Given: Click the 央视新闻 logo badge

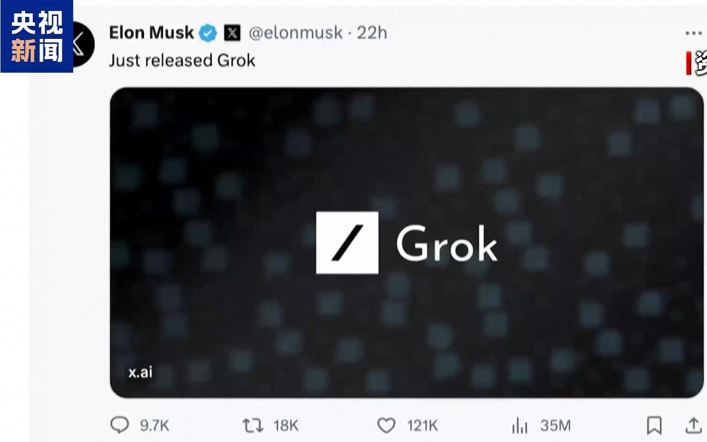Looking at the screenshot, I should pyautogui.click(x=37, y=37).
